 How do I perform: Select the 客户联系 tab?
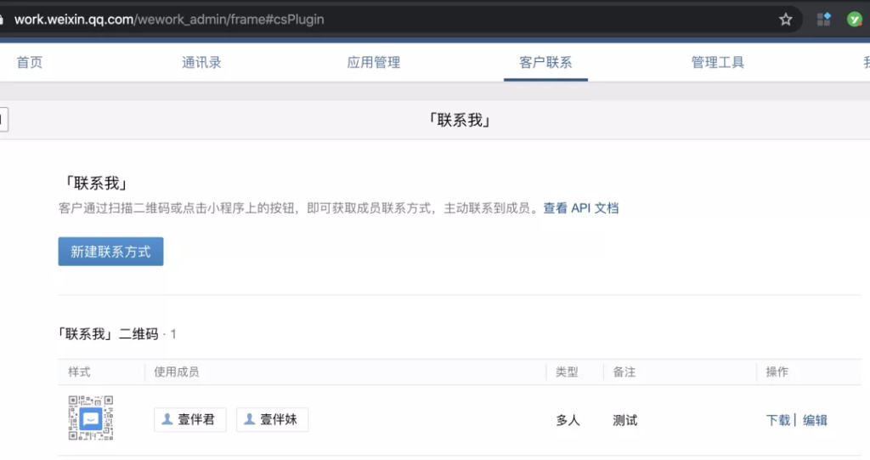[545, 62]
